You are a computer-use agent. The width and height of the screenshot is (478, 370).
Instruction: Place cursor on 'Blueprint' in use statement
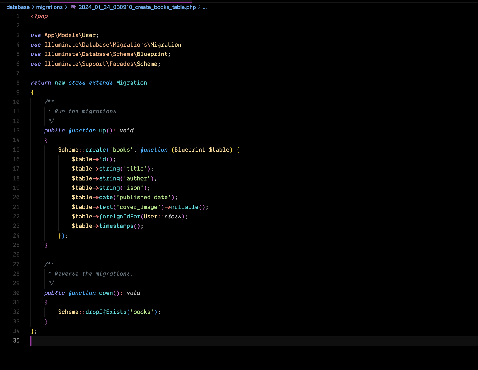[x=152, y=54]
